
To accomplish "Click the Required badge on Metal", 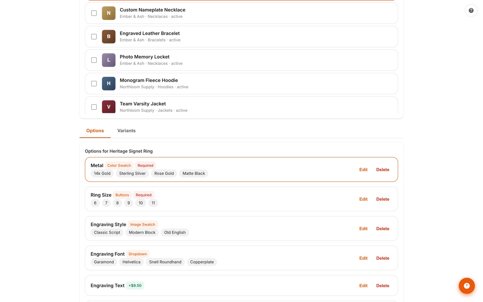I will coord(145,165).
